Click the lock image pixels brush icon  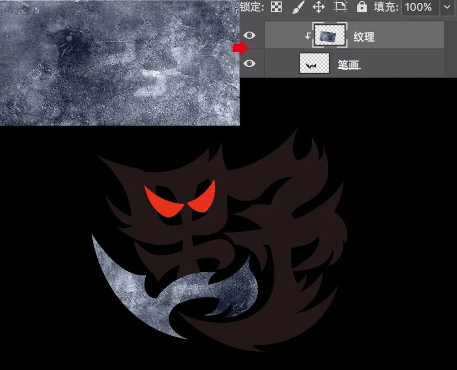[x=298, y=7]
